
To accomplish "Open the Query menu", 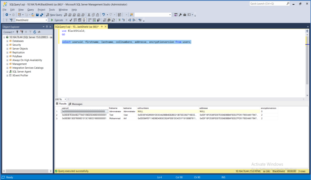I will [30, 10].
